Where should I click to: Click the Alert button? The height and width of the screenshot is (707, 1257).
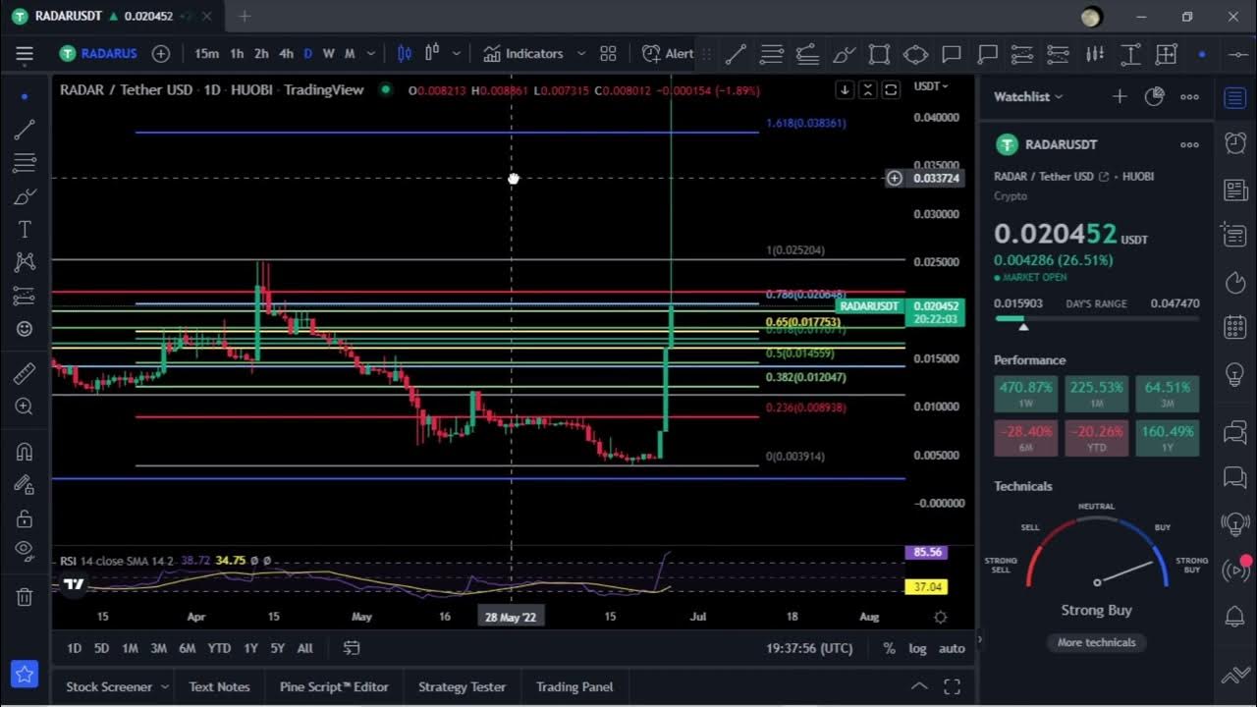coord(668,54)
